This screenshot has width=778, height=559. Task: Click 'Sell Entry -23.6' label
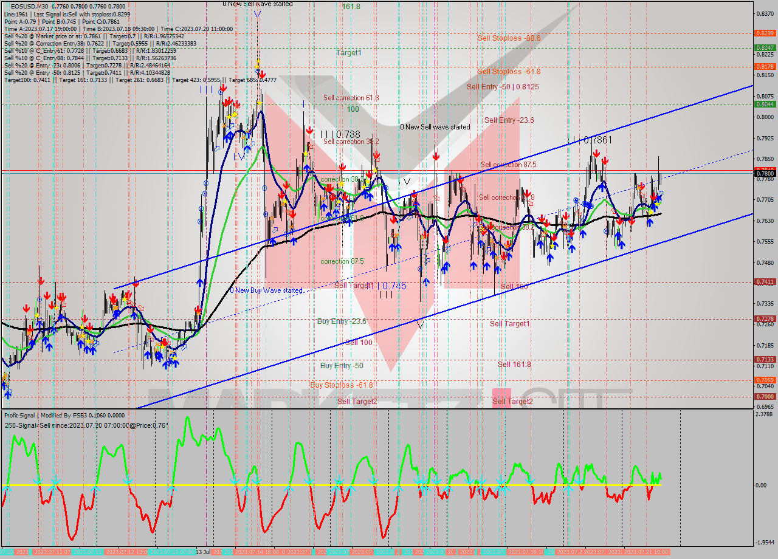pyautogui.click(x=509, y=120)
